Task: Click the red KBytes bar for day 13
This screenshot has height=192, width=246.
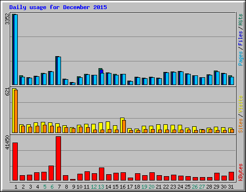Action: coord(101,174)
